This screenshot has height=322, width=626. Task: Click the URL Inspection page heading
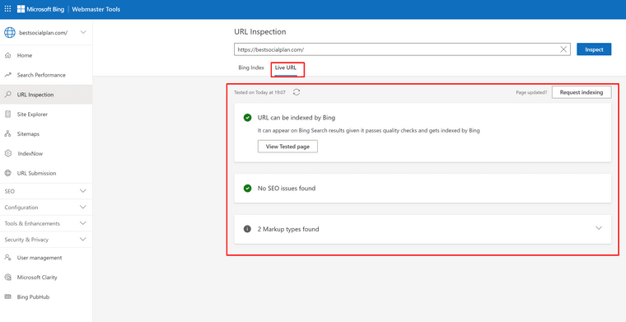[x=260, y=31]
